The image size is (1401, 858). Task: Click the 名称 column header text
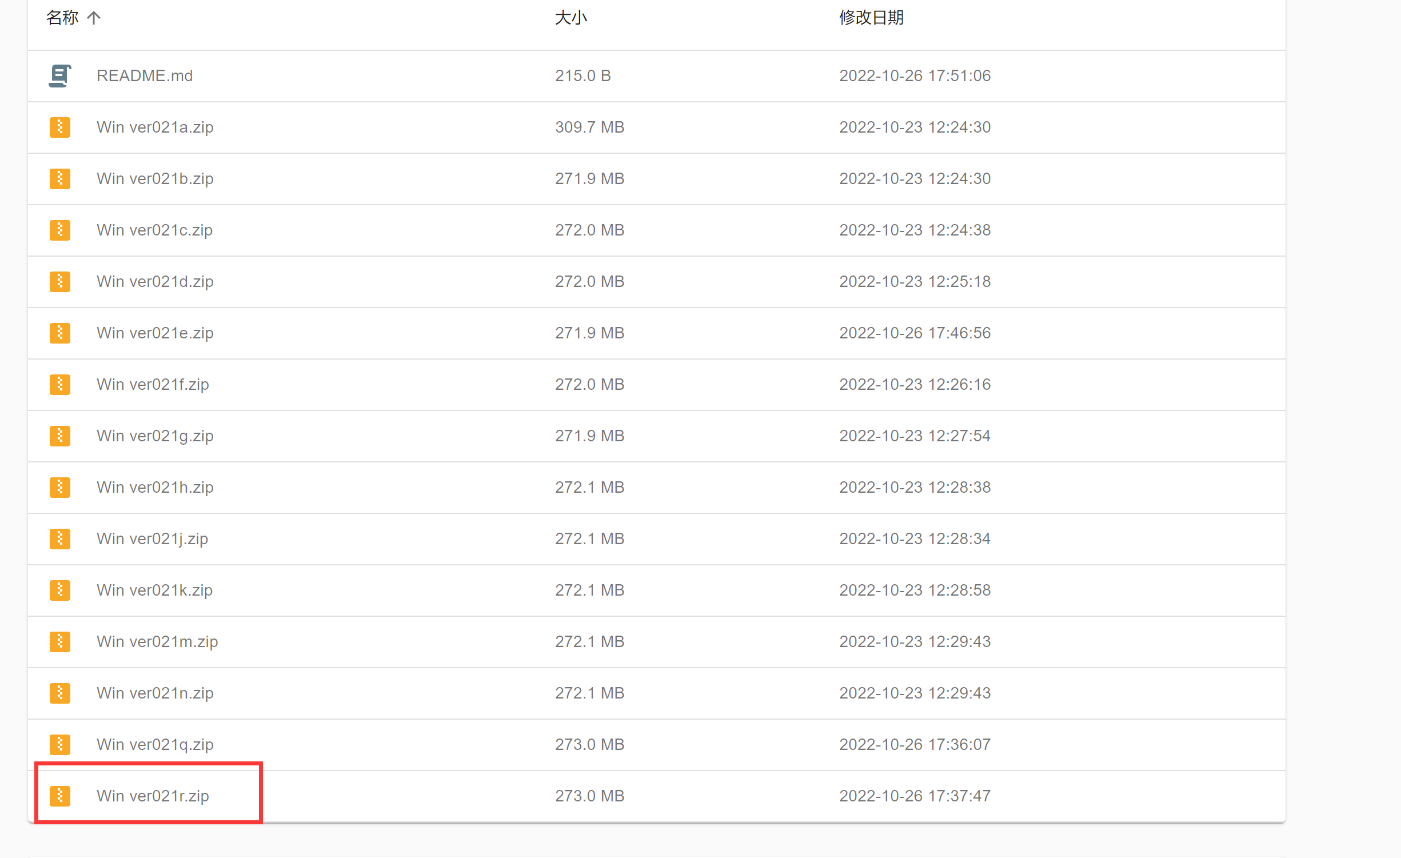62,18
